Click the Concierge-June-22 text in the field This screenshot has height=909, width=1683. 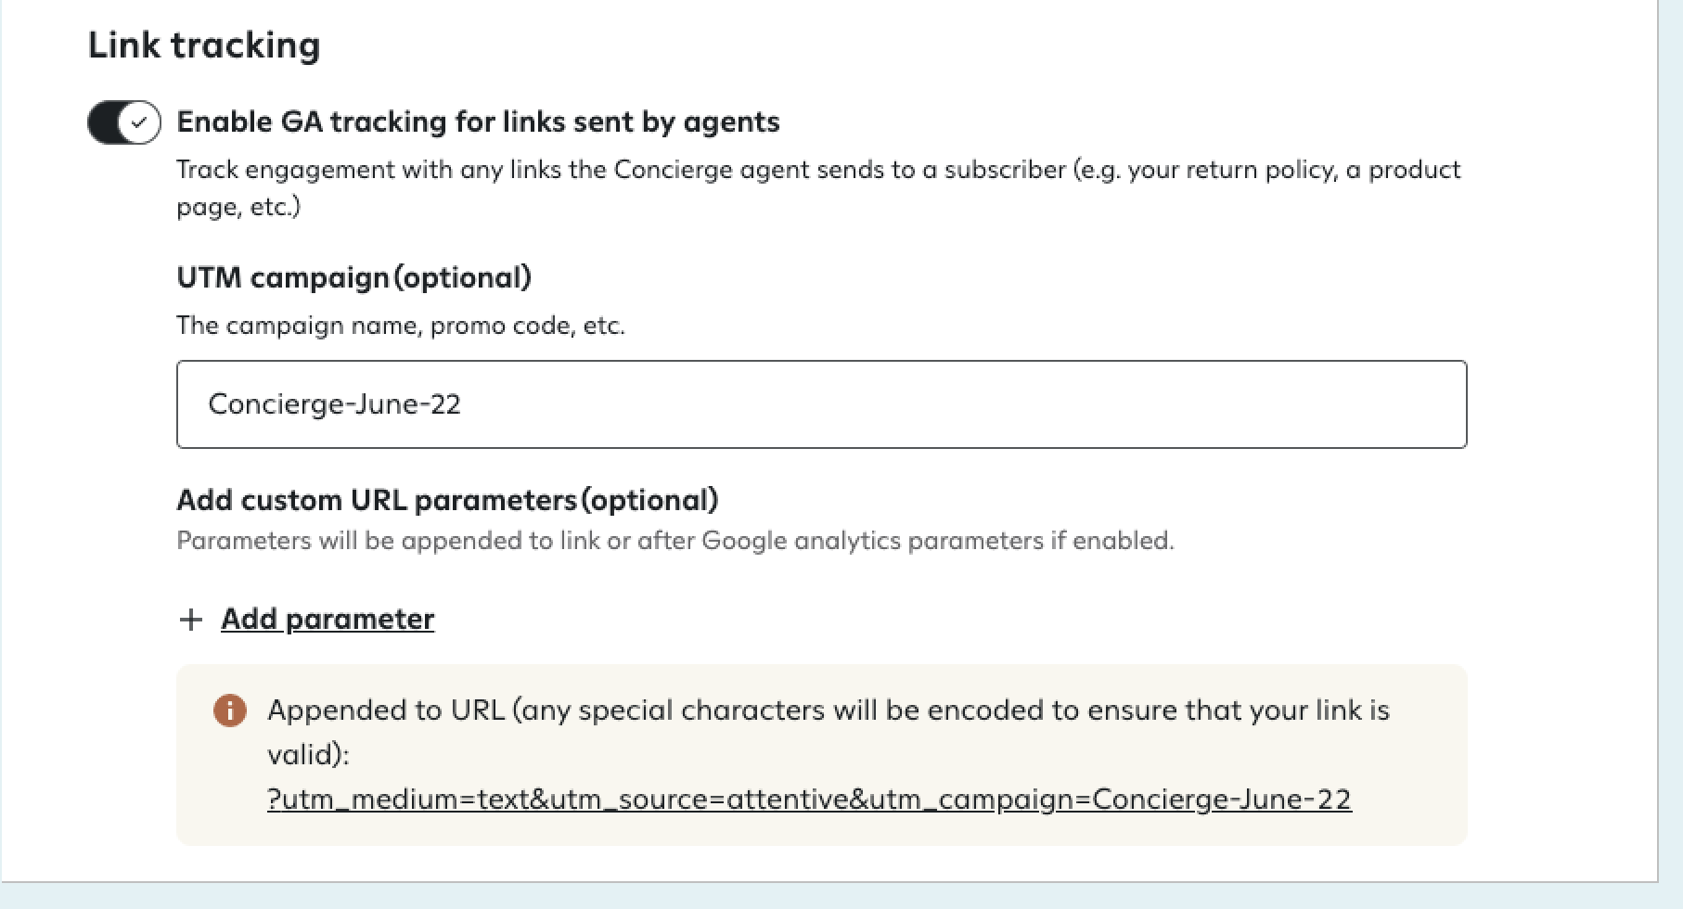tap(334, 404)
